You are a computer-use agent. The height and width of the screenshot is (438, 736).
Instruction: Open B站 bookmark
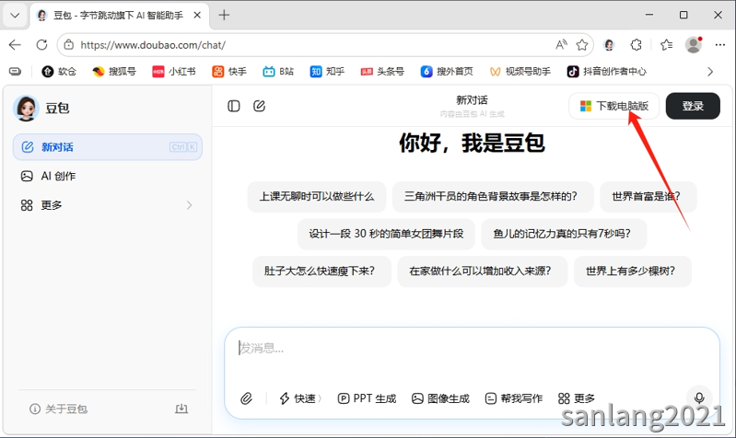[x=278, y=71]
